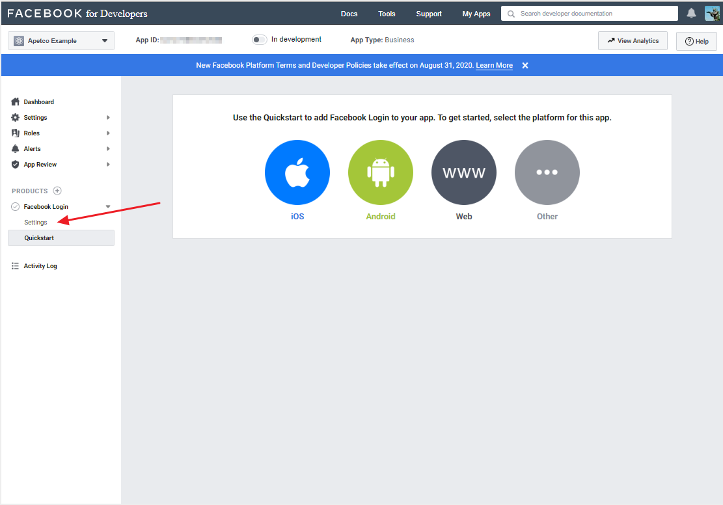The width and height of the screenshot is (723, 505).
Task: Dismiss the blue policy banner
Action: coord(525,66)
